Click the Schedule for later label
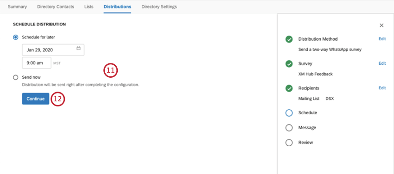This screenshot has width=394, height=174. [x=38, y=37]
